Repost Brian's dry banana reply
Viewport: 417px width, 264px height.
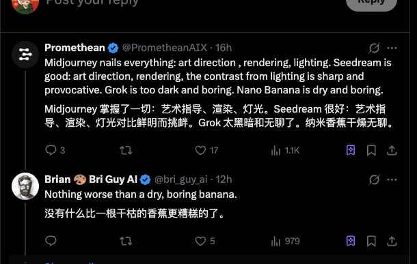126,241
